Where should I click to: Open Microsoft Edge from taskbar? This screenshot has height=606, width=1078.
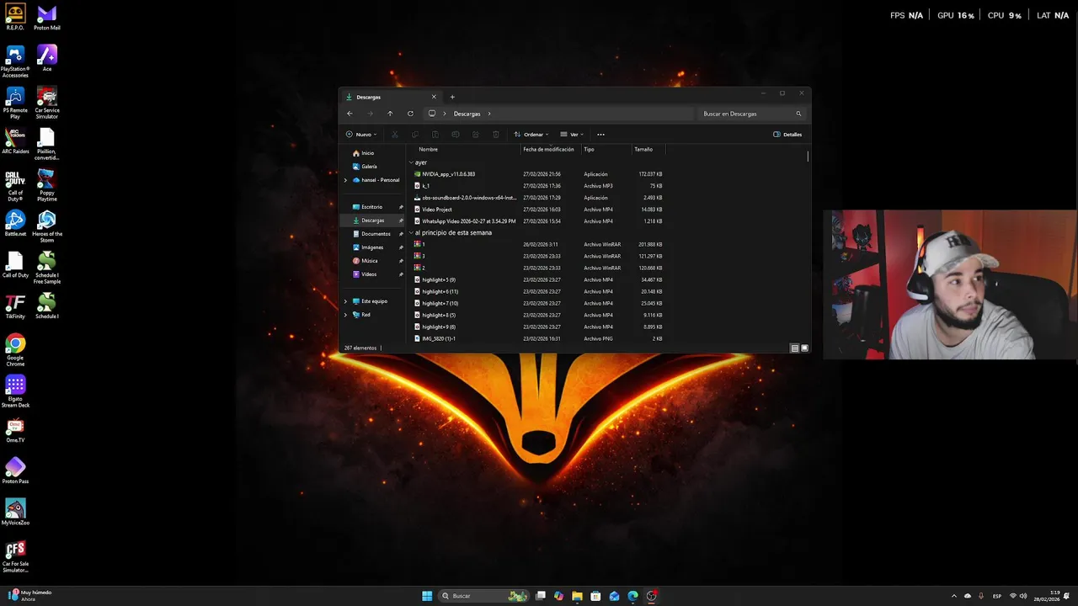[632, 596]
